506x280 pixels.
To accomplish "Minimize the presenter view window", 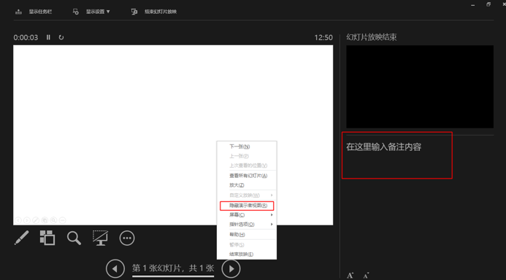I will click(x=472, y=5).
